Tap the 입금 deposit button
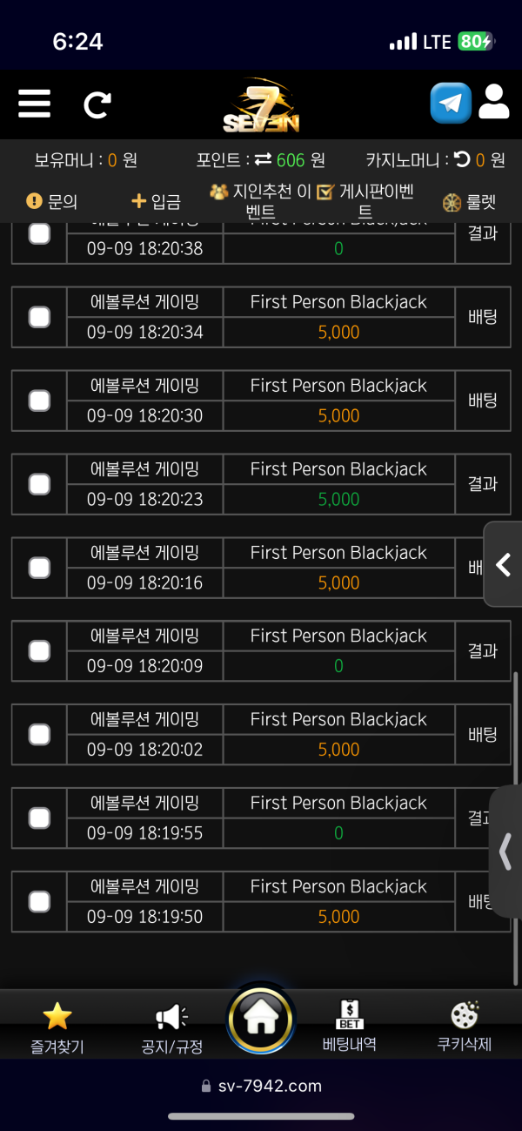The height and width of the screenshot is (1131, 522). coord(156,202)
